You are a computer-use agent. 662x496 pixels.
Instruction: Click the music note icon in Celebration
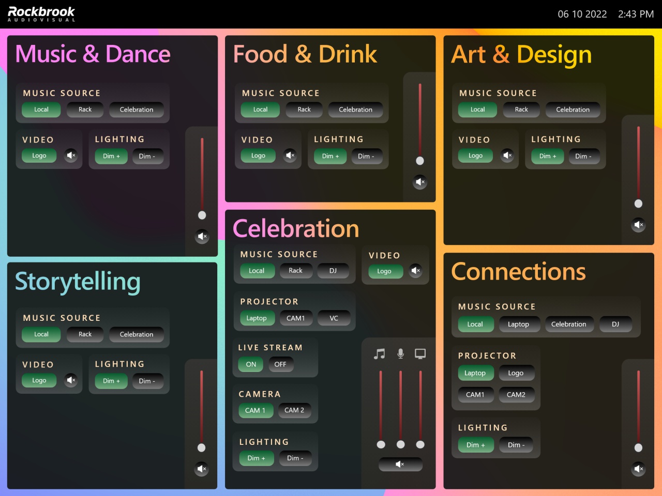[380, 354]
